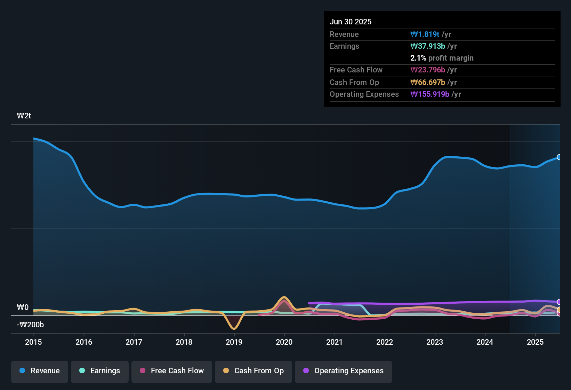Click the 2.1% profit margin text

coord(442,58)
